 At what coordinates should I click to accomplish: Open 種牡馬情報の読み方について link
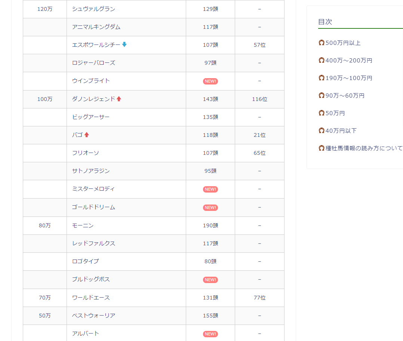[x=363, y=148]
